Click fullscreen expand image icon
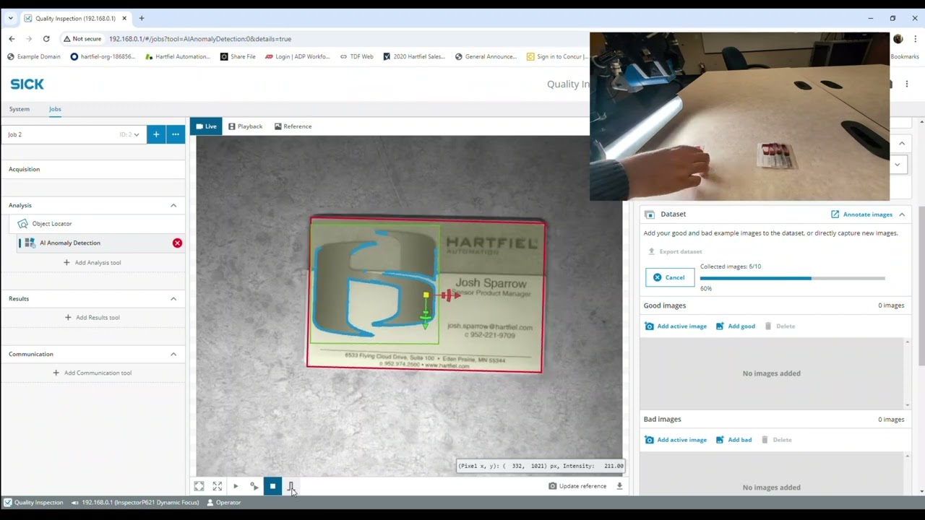Screen dimensions: 925x520 (x=218, y=487)
